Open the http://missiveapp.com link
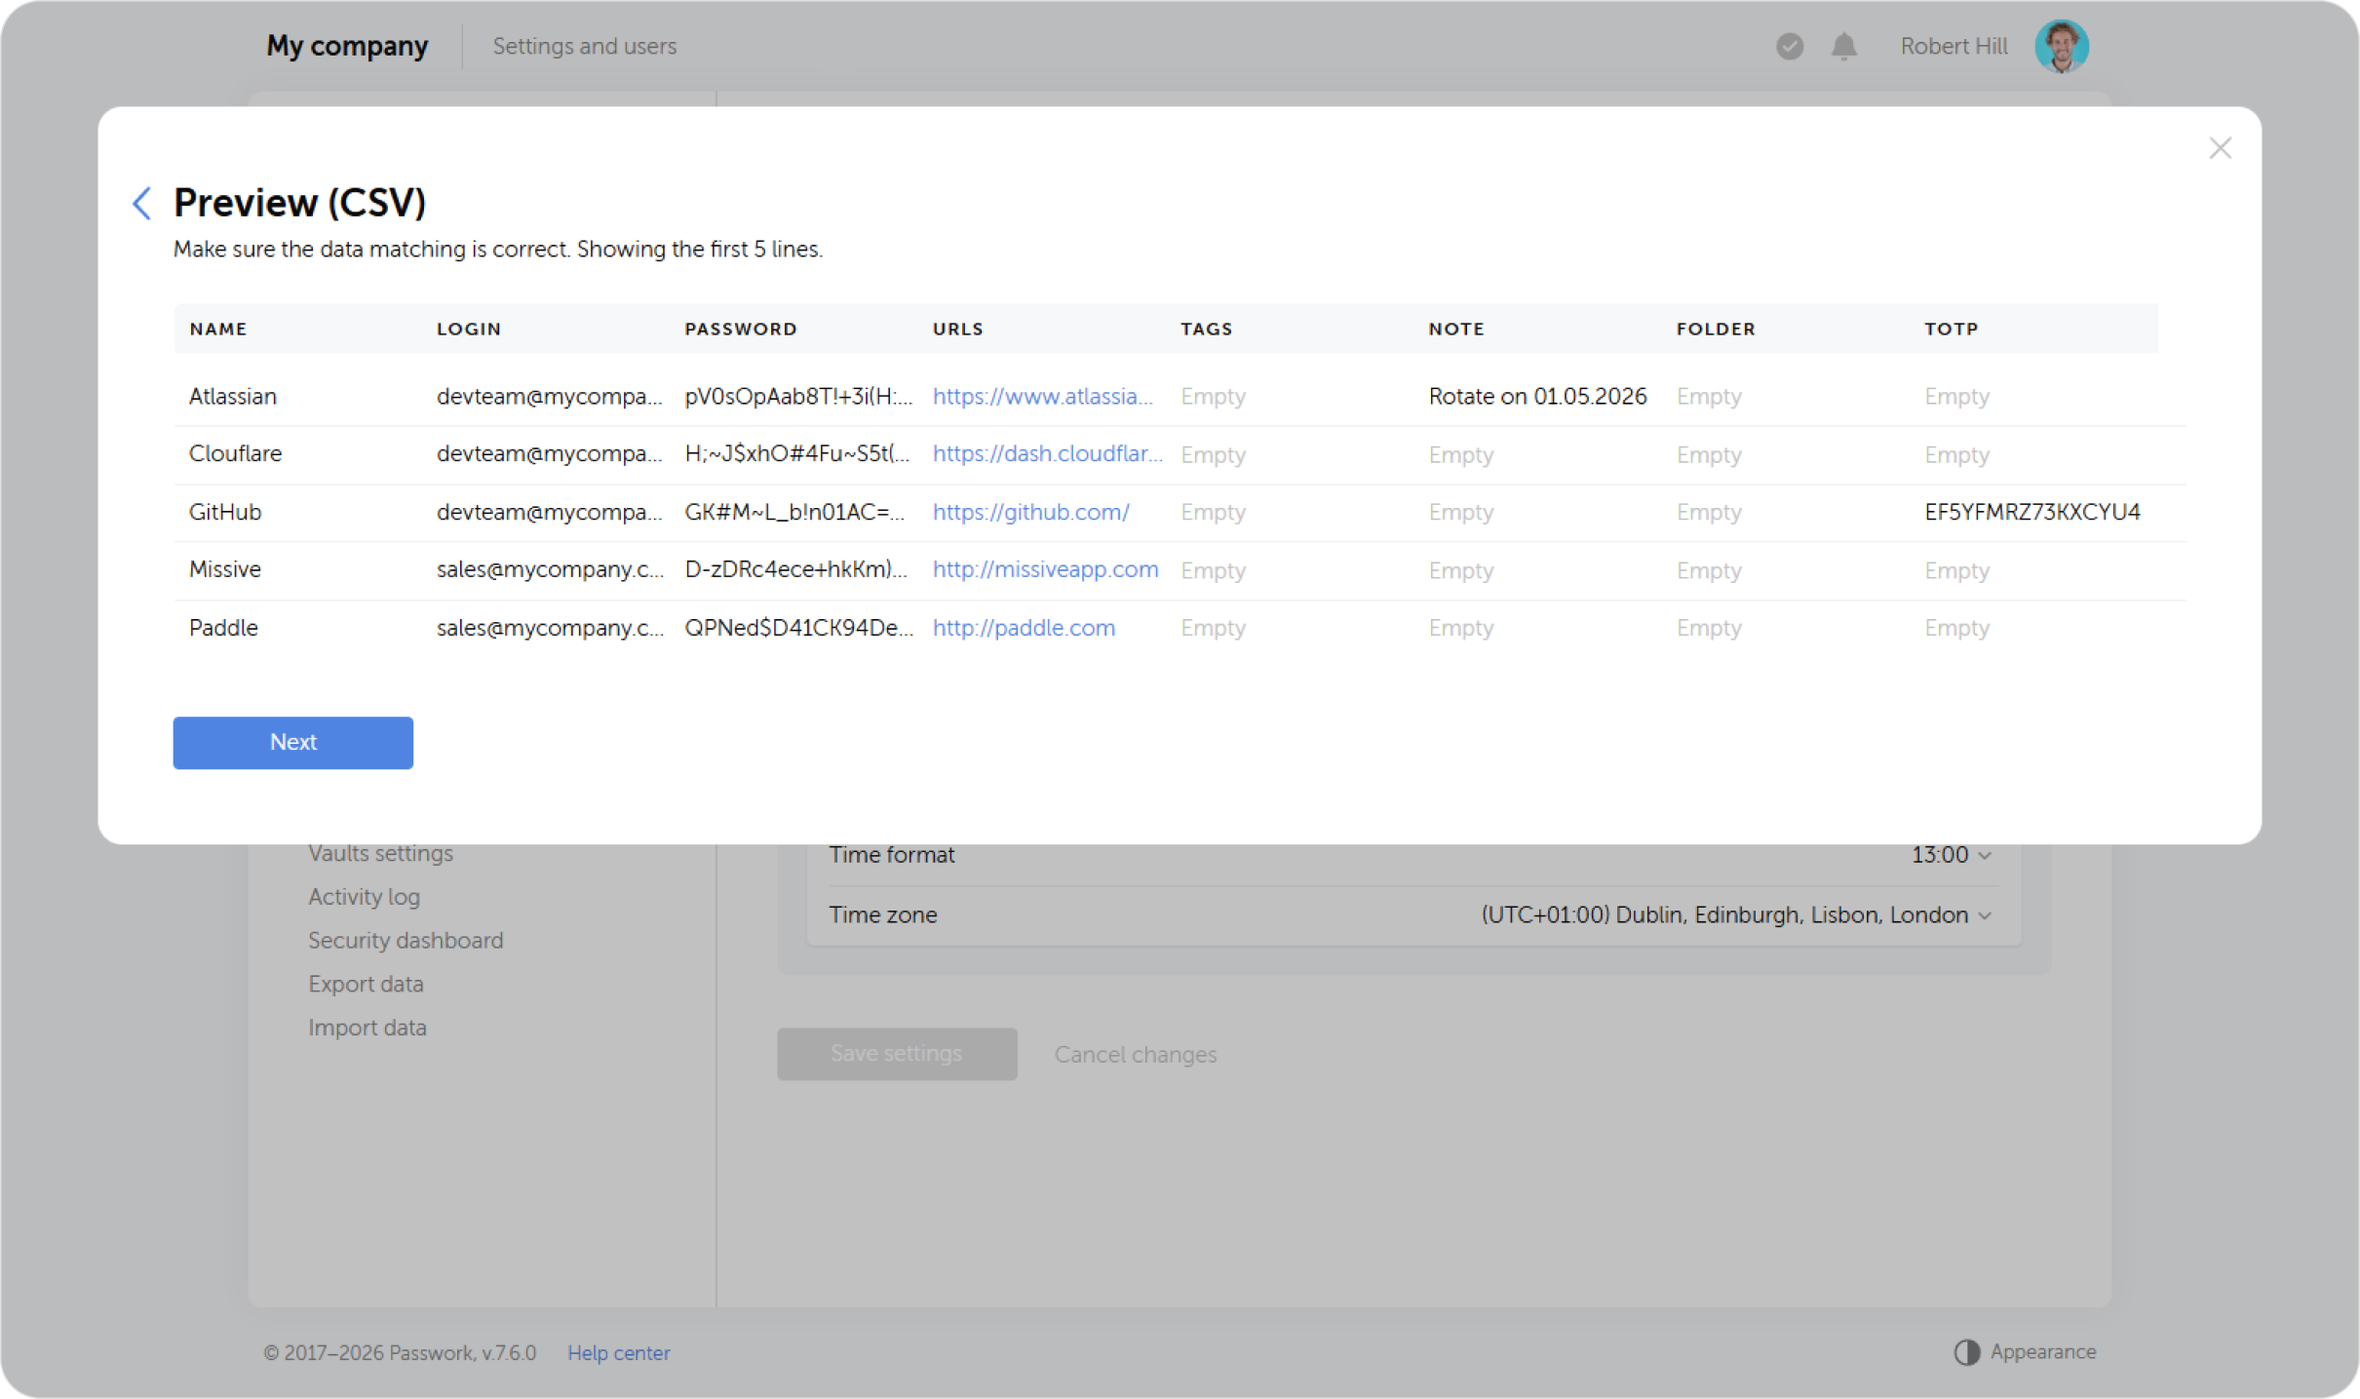2360x1399 pixels. click(1045, 569)
